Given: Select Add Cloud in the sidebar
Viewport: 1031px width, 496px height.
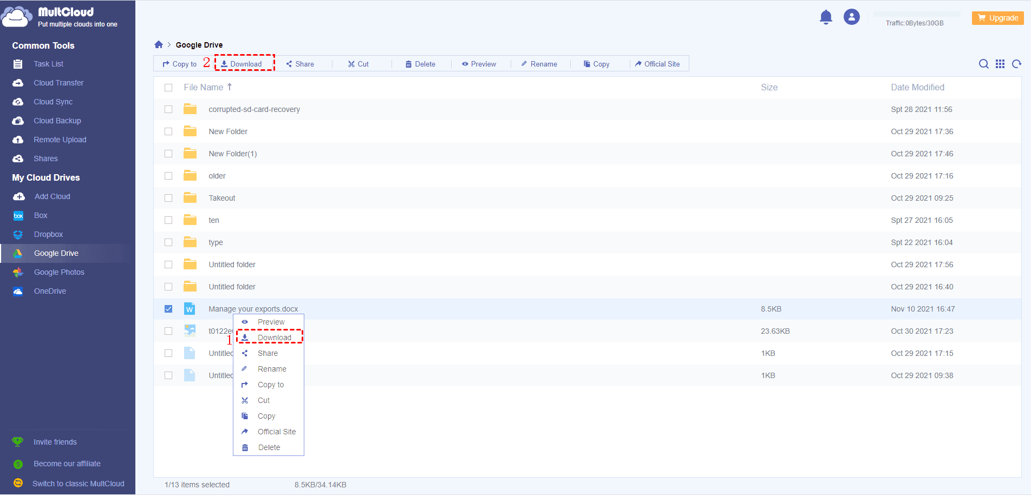Looking at the screenshot, I should [53, 196].
